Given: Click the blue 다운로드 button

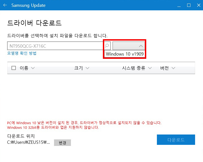Looking at the screenshot, I should click(176, 140).
